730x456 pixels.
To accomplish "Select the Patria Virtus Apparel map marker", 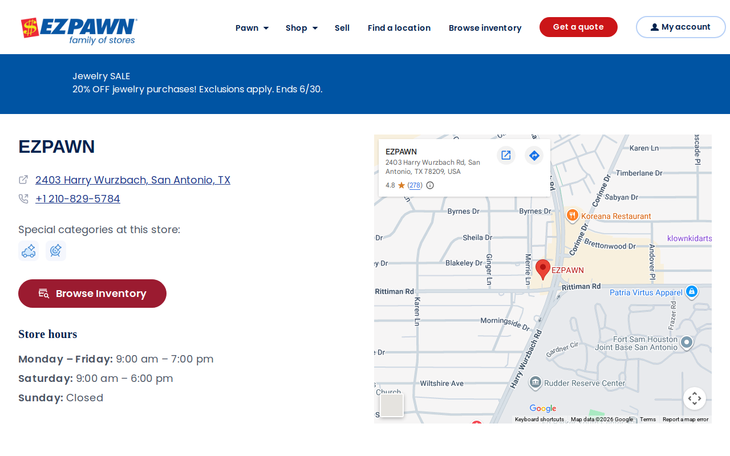I will 692,292.
